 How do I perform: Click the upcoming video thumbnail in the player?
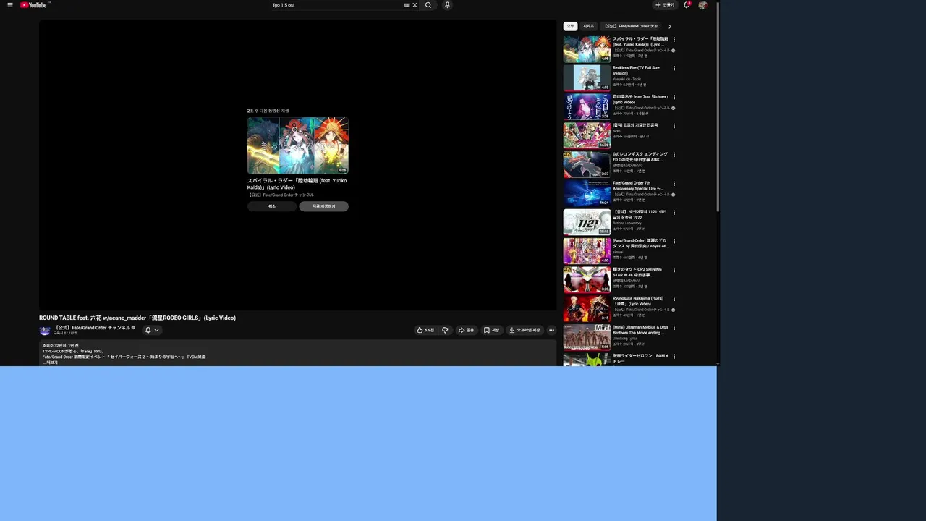pos(298,145)
